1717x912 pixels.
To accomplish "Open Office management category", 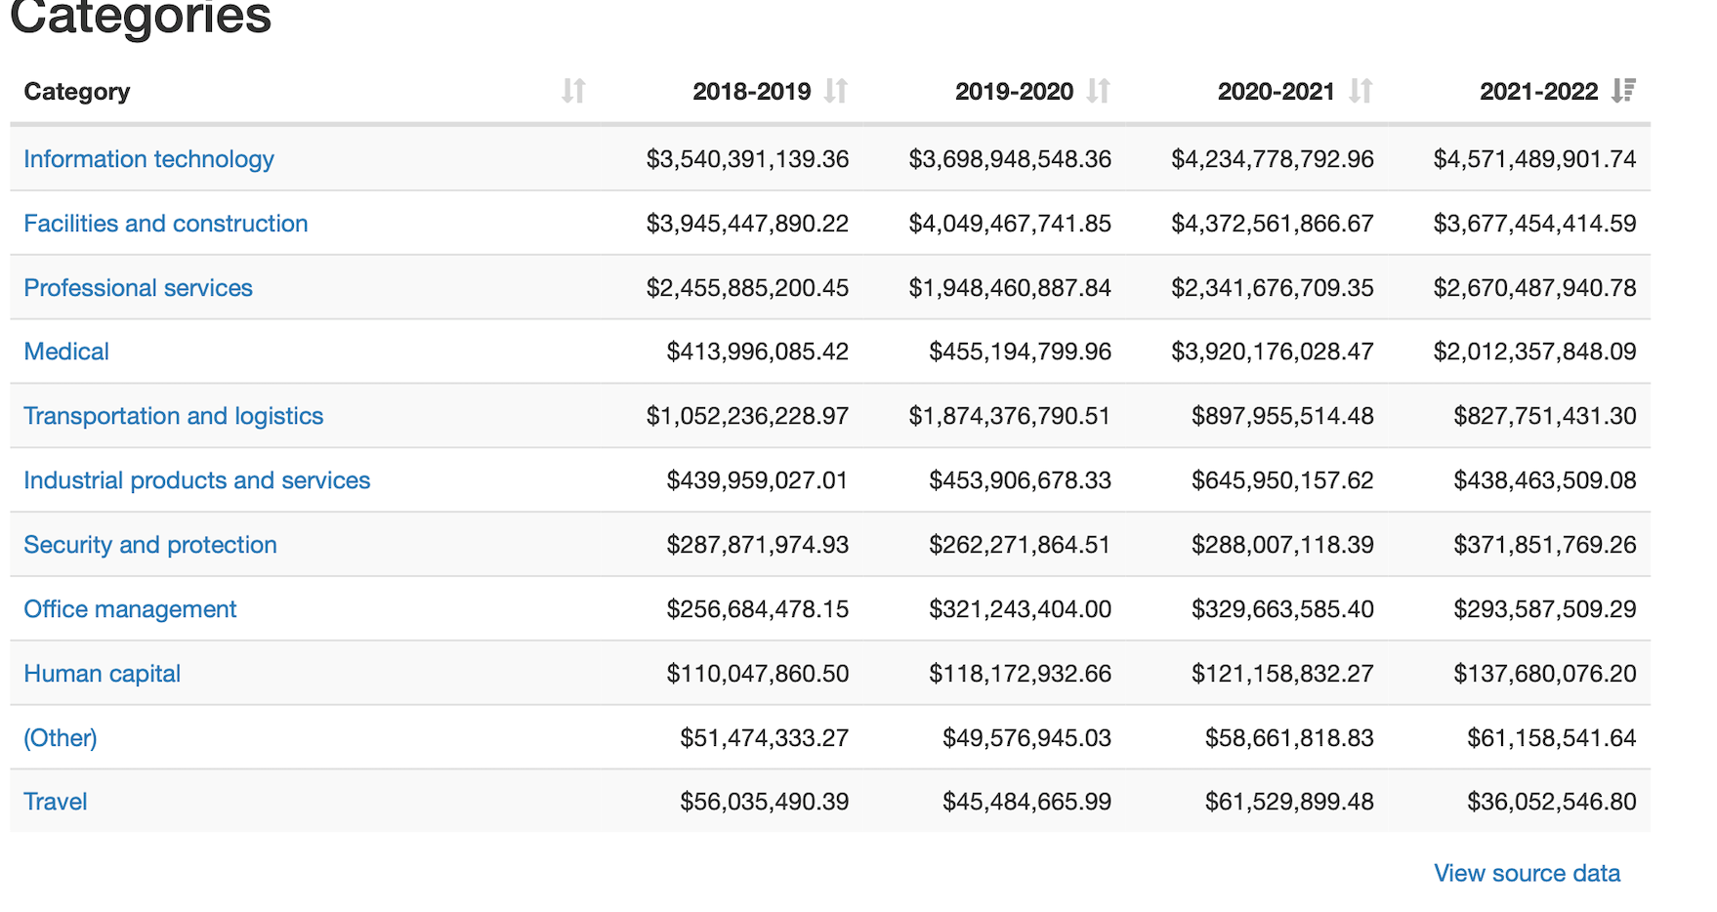I will point(130,609).
